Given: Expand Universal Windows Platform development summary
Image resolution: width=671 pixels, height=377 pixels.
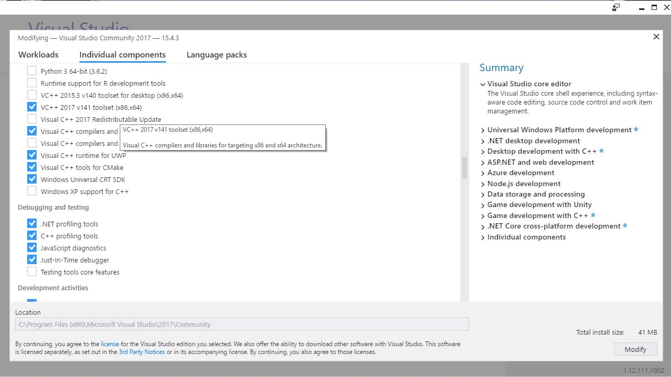Looking at the screenshot, I should coord(483,130).
